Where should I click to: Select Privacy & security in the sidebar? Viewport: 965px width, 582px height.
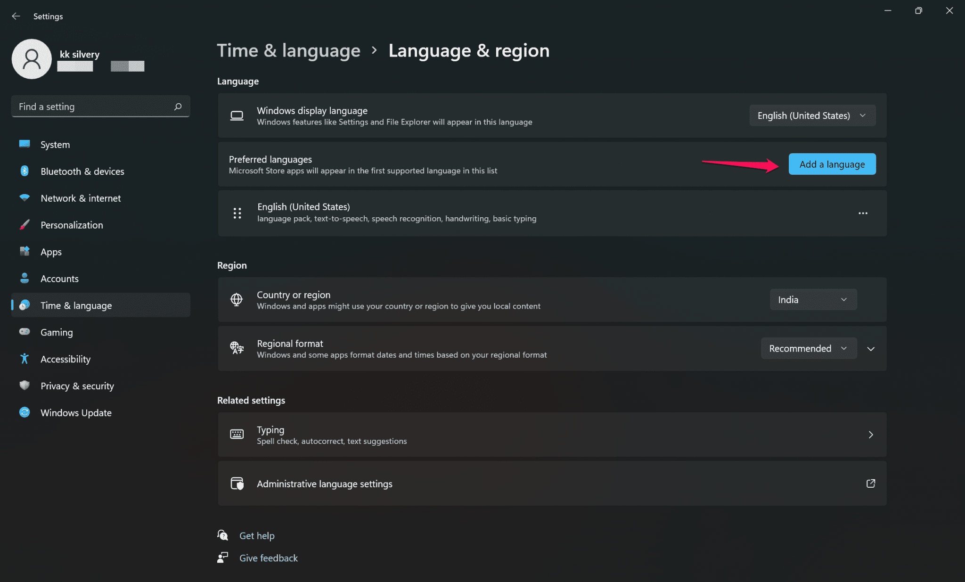coord(77,385)
